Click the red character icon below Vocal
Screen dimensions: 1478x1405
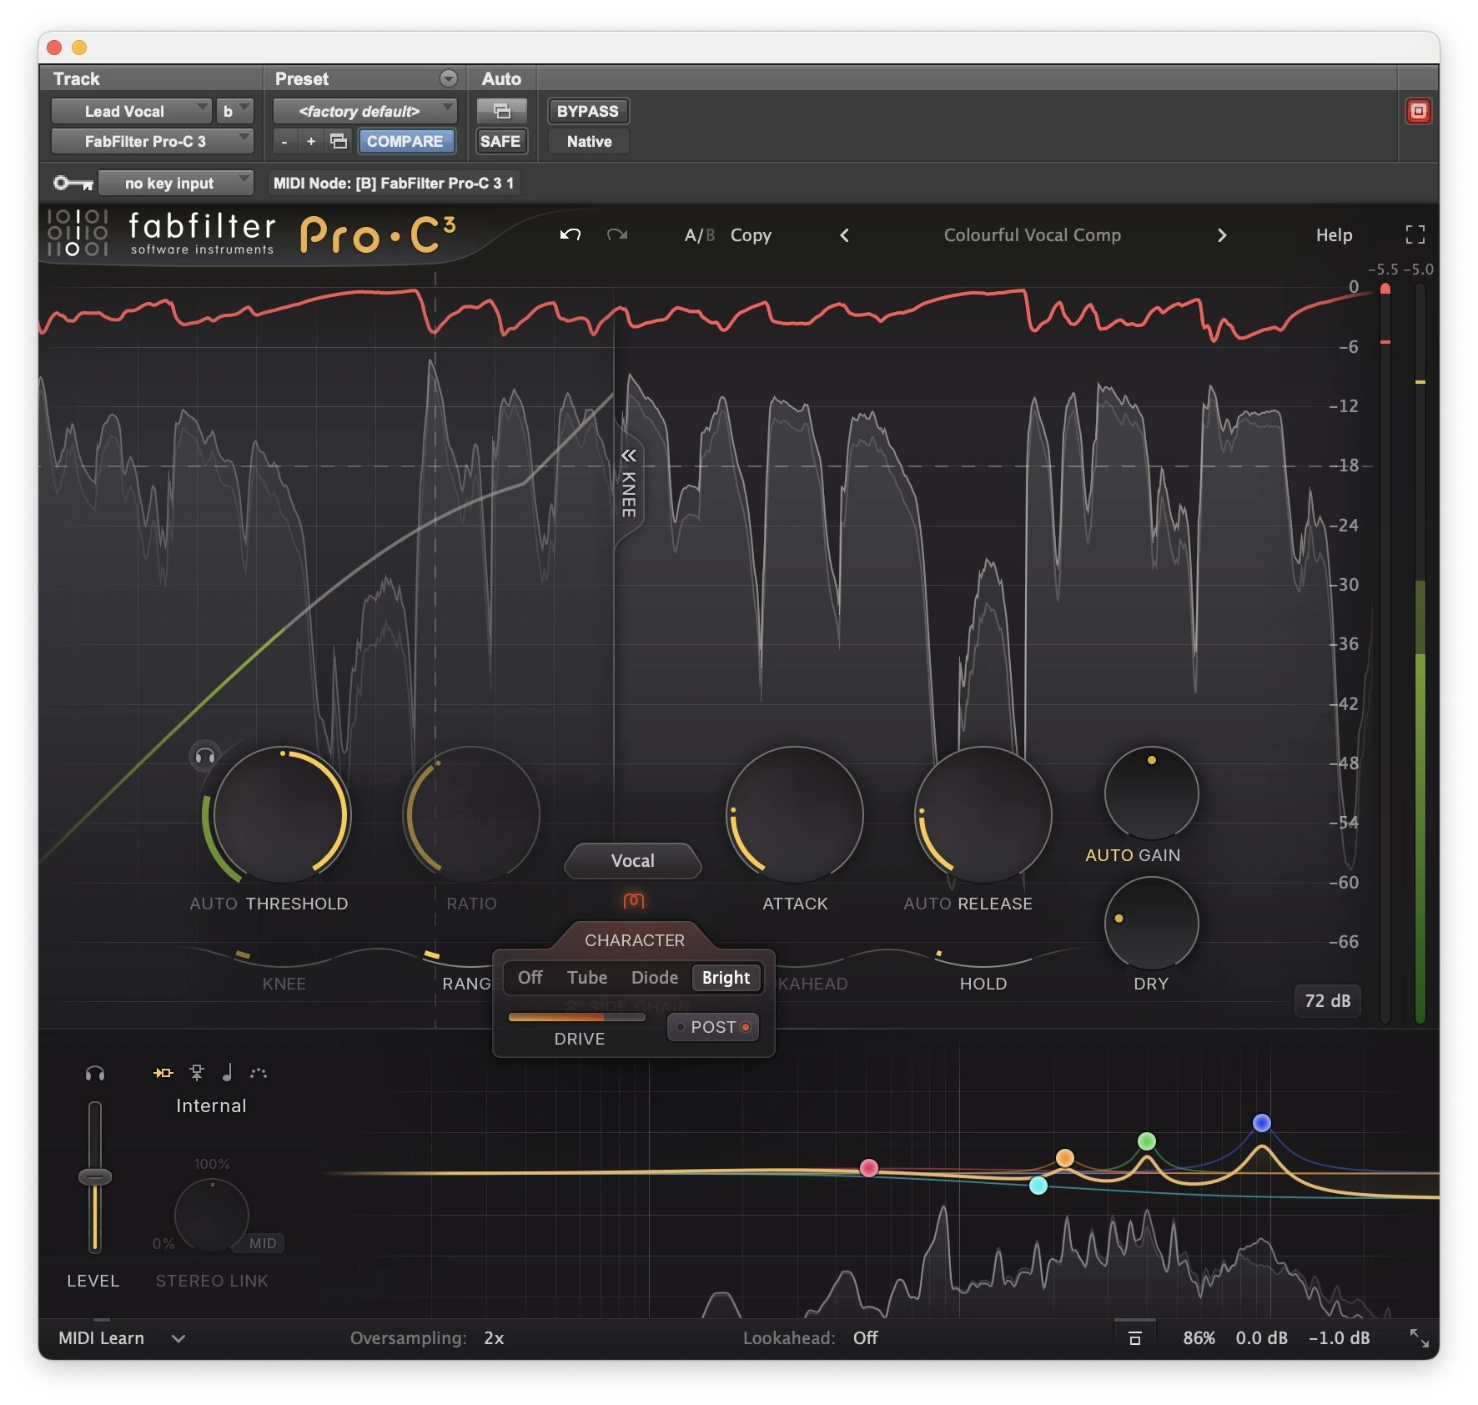[634, 900]
